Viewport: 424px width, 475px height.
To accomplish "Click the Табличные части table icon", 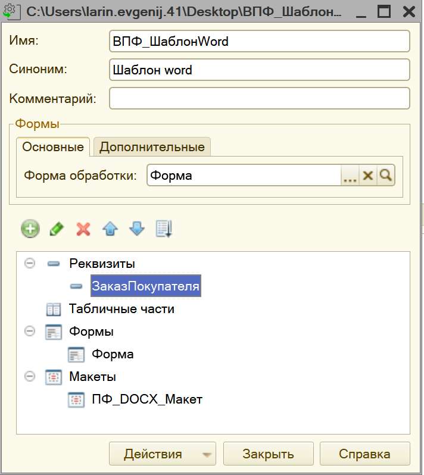I will pyautogui.click(x=54, y=309).
